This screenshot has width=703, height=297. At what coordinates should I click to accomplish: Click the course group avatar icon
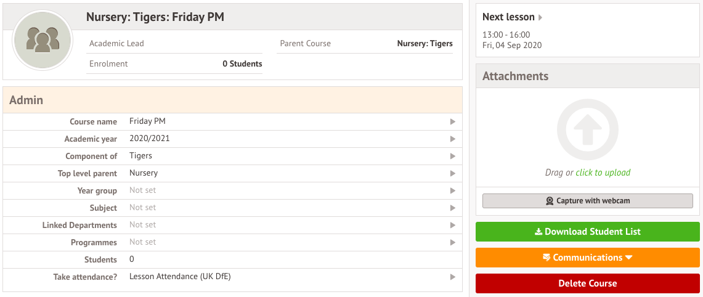43,40
